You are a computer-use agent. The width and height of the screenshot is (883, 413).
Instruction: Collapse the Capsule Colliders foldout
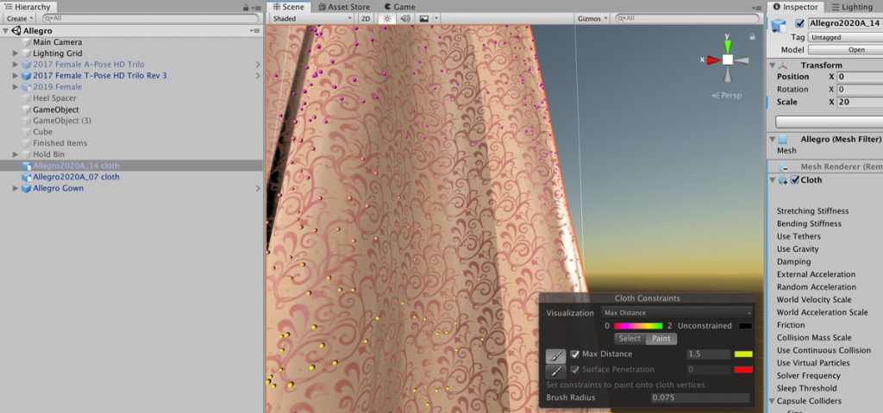tap(773, 401)
